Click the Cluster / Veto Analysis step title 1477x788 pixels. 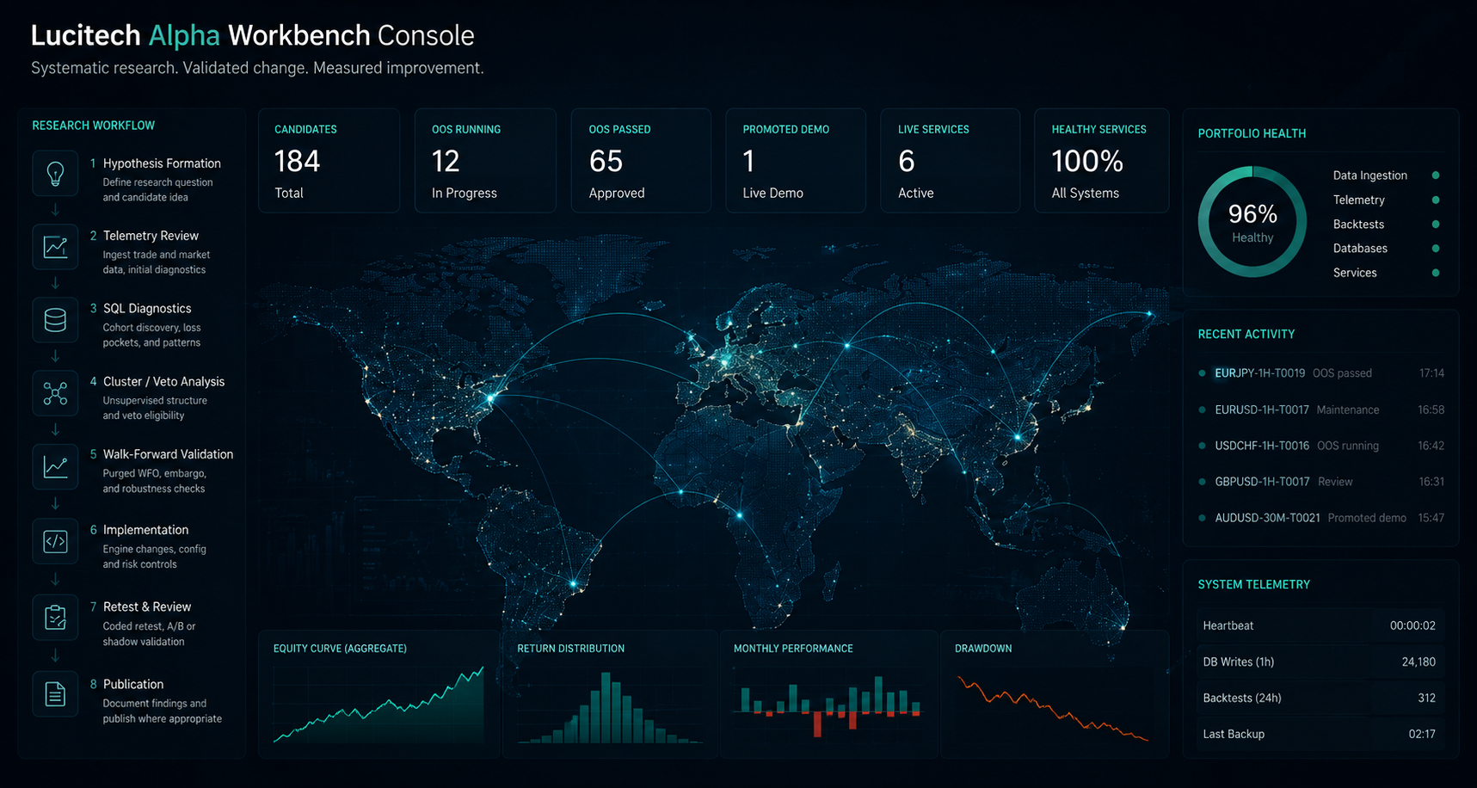[x=163, y=382]
